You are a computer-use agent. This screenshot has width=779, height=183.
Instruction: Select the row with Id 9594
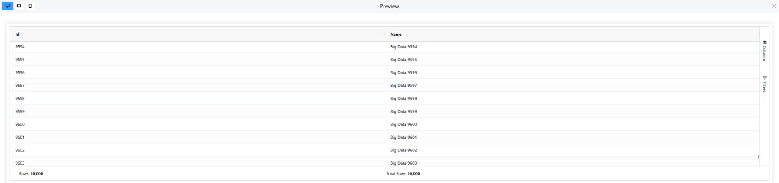point(20,47)
